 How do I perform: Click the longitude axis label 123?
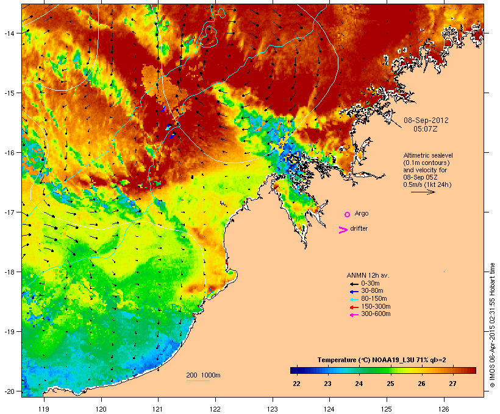(273, 409)
